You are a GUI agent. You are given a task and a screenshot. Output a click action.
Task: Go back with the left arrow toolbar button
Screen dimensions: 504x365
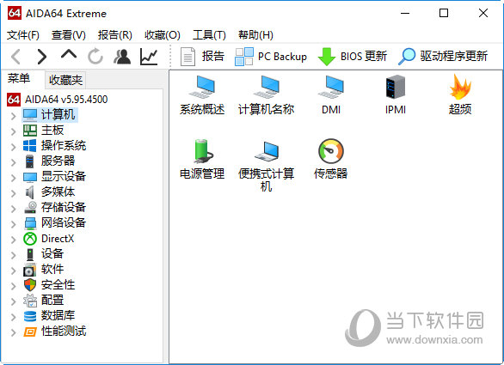tap(16, 57)
